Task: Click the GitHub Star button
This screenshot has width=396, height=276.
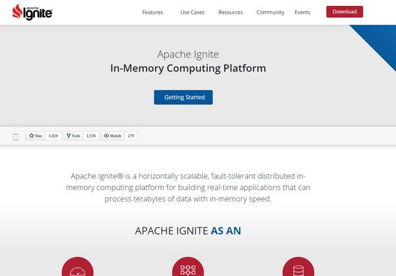Action: [x=36, y=136]
